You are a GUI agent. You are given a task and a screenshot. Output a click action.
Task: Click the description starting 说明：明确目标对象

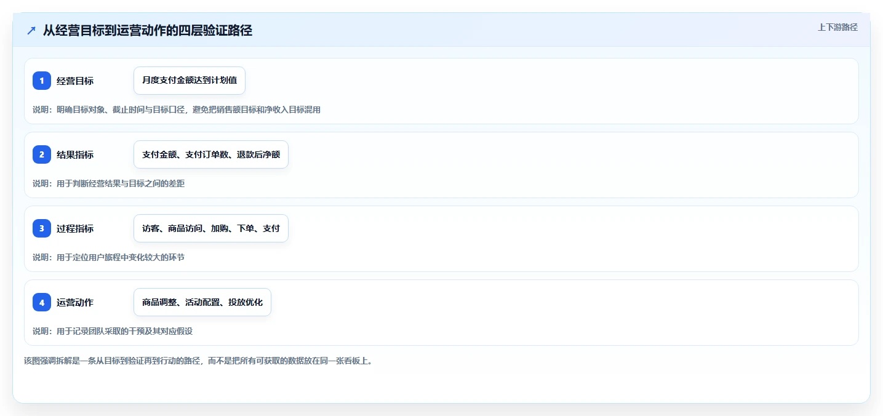177,110
